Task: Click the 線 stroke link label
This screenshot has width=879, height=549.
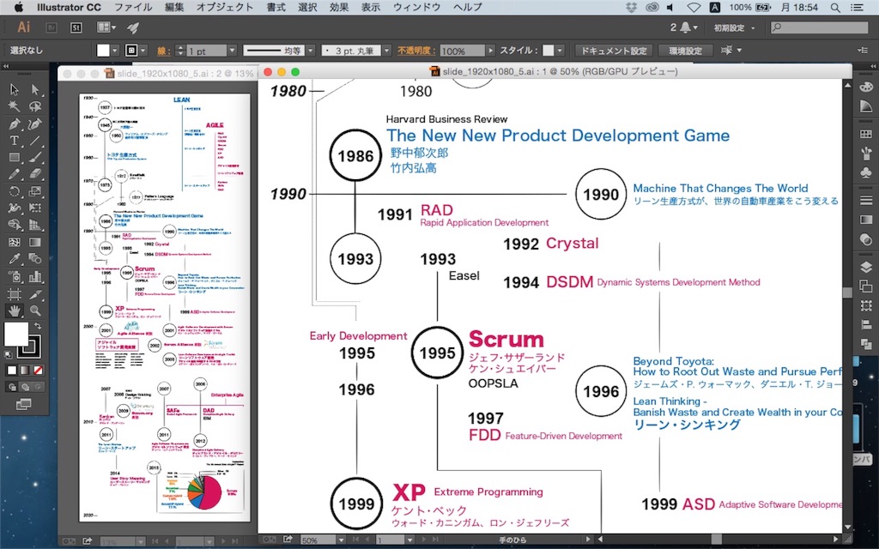Action: [x=163, y=51]
